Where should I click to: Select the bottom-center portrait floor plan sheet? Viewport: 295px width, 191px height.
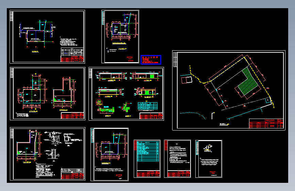coord(110,155)
